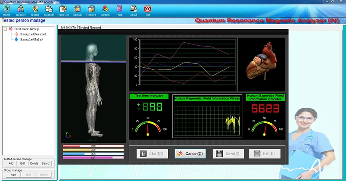This screenshot has width=346, height=181.
Task: Open the Dossier toolbar icon
Action: (21, 11)
